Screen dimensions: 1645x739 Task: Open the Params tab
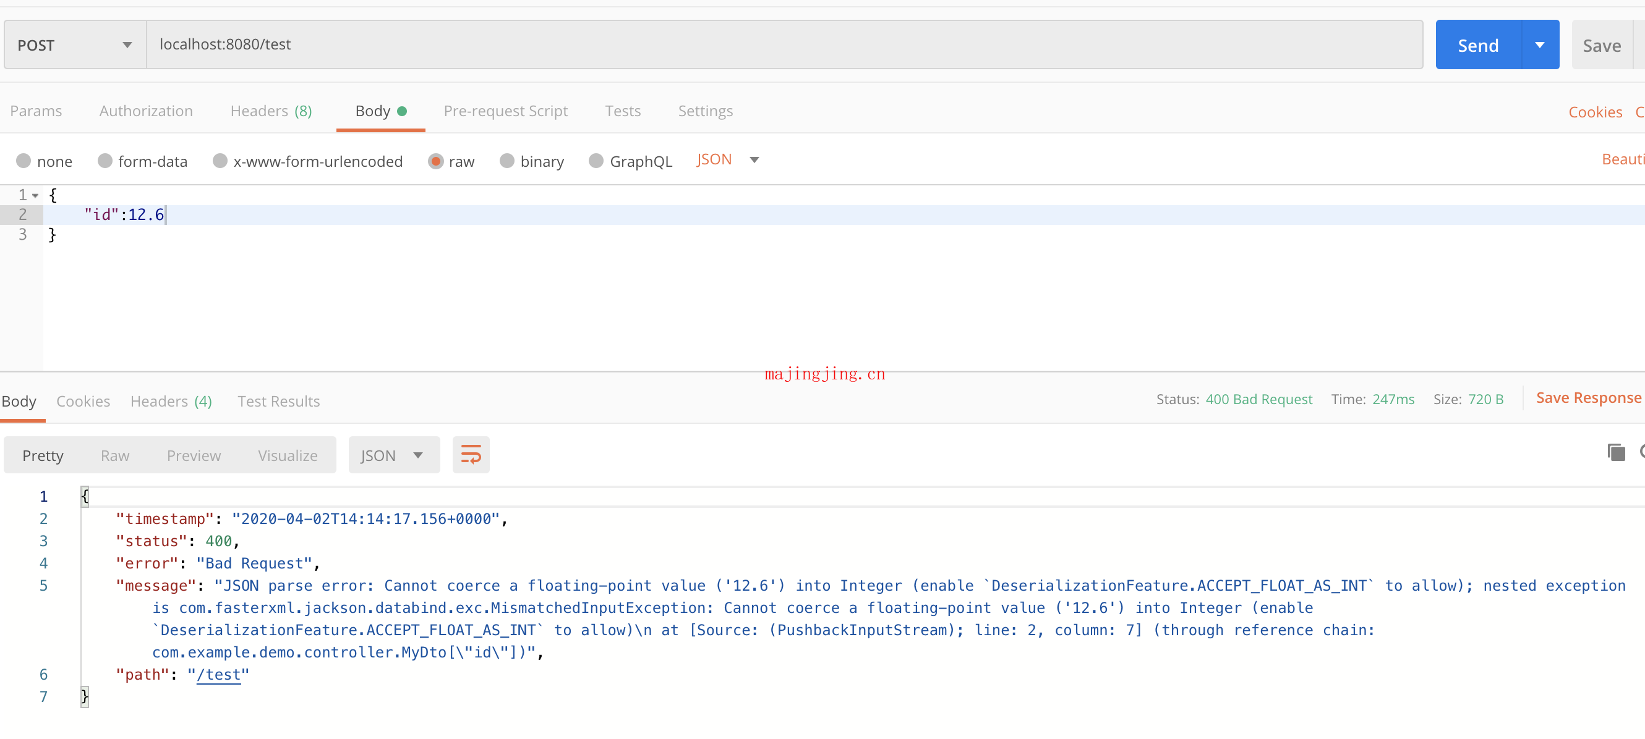coord(36,111)
